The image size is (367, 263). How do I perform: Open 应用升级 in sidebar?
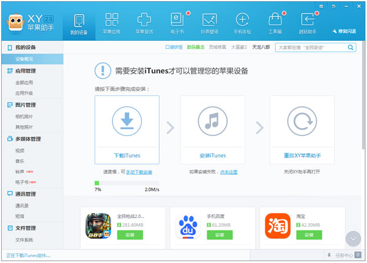pyautogui.click(x=24, y=93)
